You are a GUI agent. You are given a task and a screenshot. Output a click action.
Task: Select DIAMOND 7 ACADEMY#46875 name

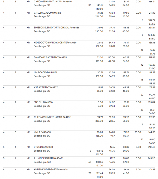[x=50, y=57]
